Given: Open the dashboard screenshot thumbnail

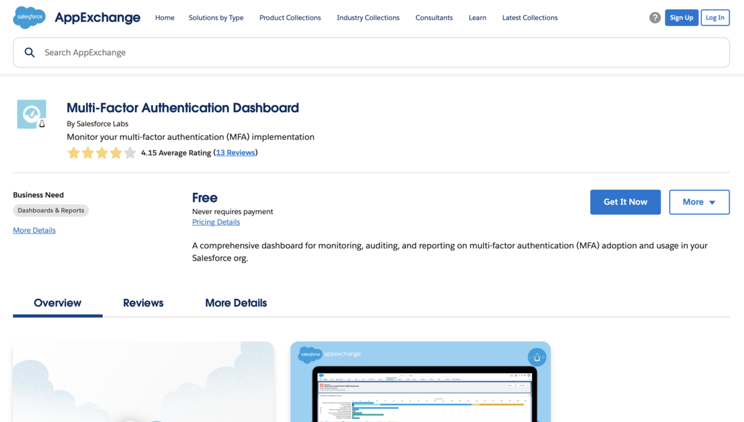Looking at the screenshot, I should 420,382.
